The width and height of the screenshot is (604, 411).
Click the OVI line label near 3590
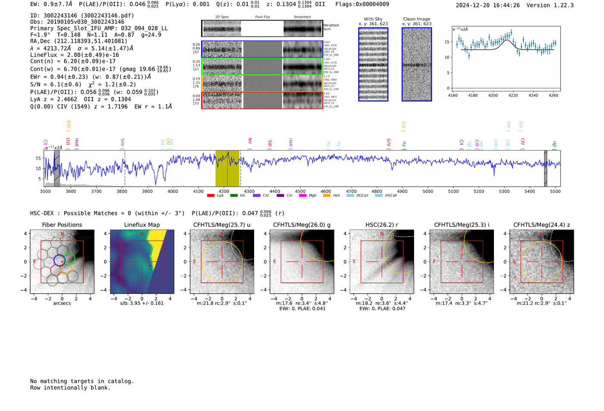click(68, 143)
